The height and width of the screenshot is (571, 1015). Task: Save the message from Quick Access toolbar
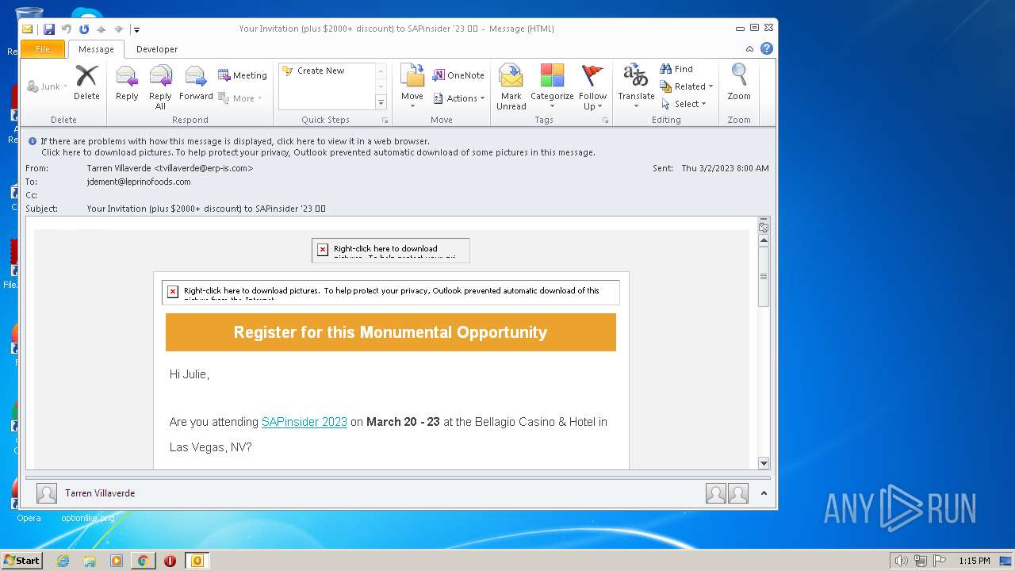[x=49, y=29]
